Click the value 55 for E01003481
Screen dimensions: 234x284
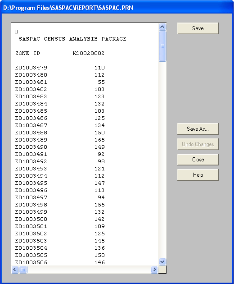tap(101, 82)
